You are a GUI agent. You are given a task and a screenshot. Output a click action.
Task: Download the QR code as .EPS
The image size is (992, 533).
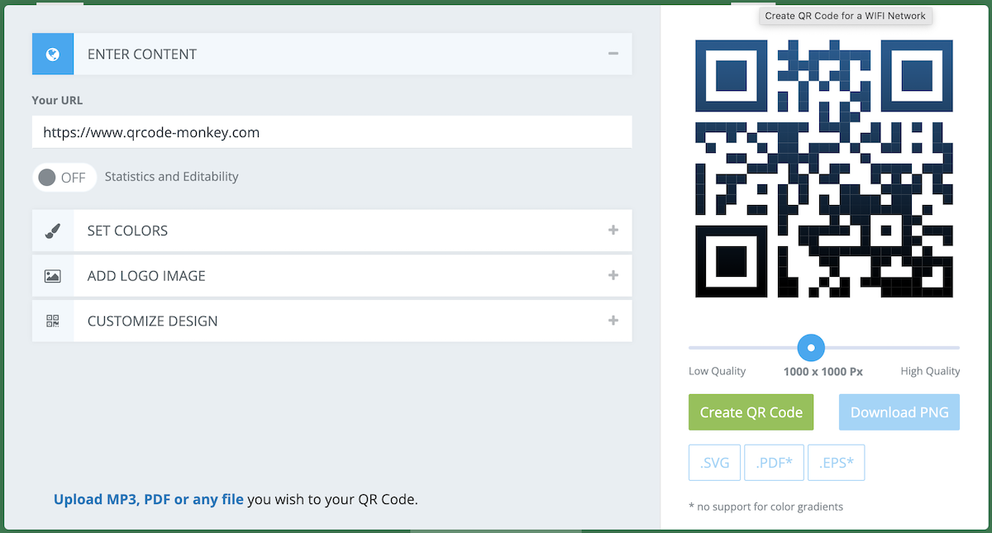[836, 462]
